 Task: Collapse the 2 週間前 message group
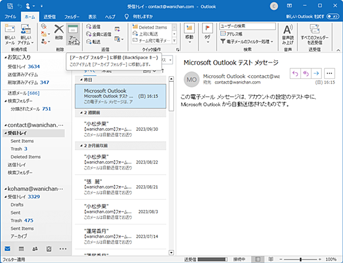pyautogui.click(x=81, y=113)
